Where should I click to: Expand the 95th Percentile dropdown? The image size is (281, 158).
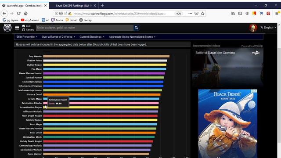[27, 37]
